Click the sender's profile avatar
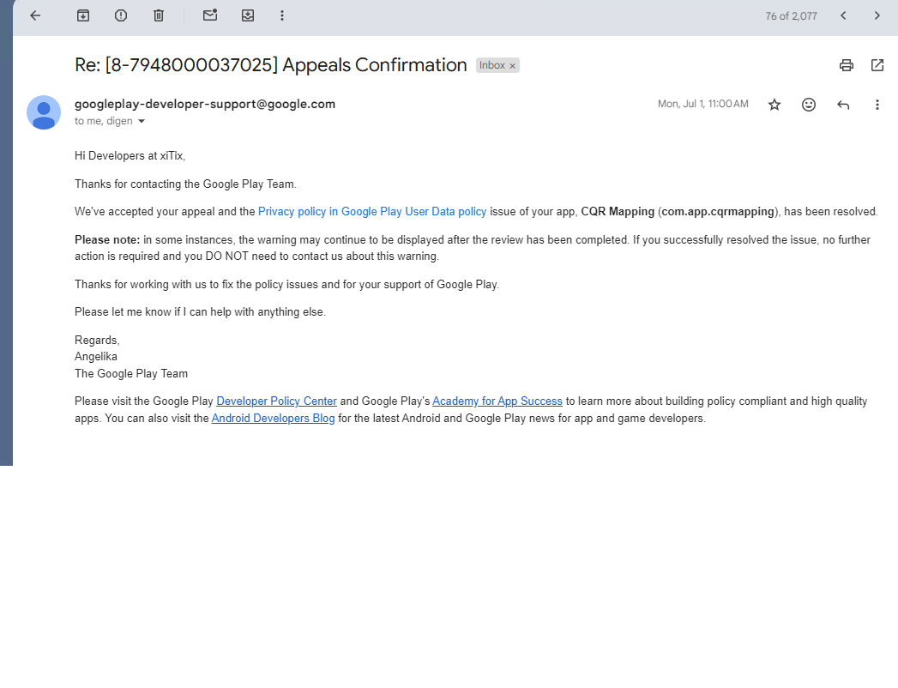This screenshot has height=688, width=898. click(44, 112)
